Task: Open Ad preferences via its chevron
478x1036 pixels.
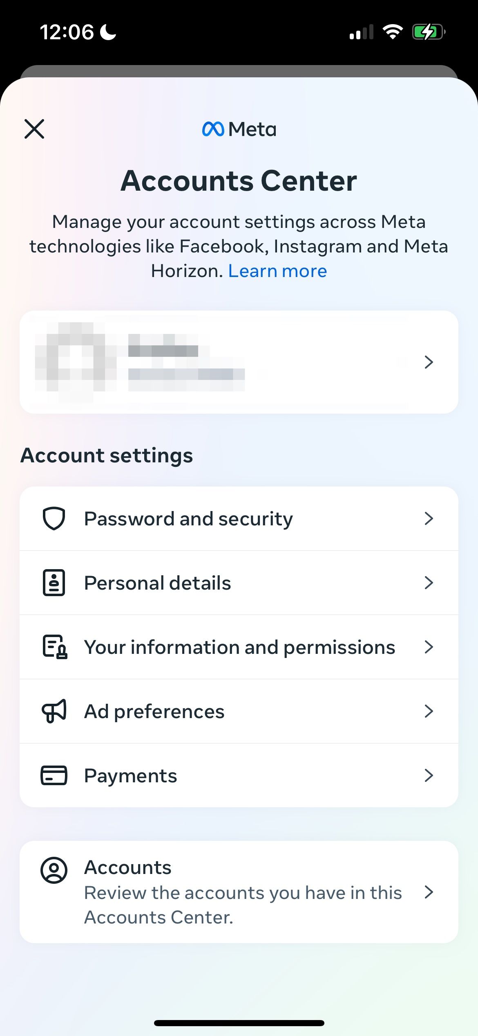Action: (429, 711)
